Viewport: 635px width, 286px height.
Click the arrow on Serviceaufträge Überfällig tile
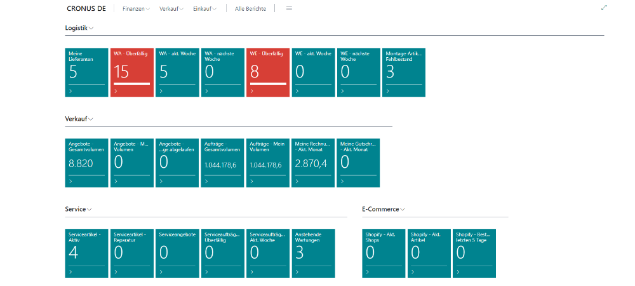coord(206,272)
